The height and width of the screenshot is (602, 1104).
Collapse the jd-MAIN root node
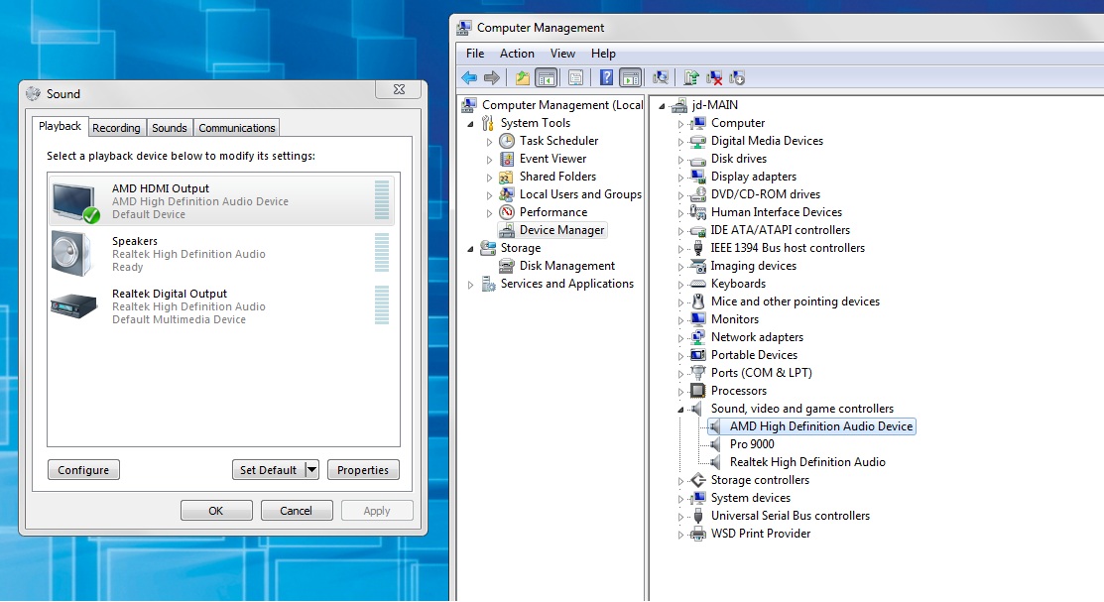click(x=662, y=106)
